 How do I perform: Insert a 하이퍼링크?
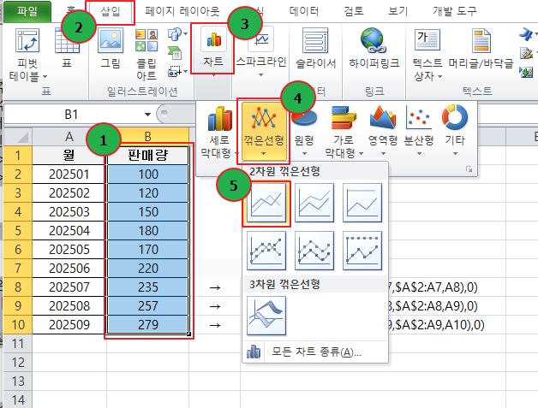[x=374, y=49]
